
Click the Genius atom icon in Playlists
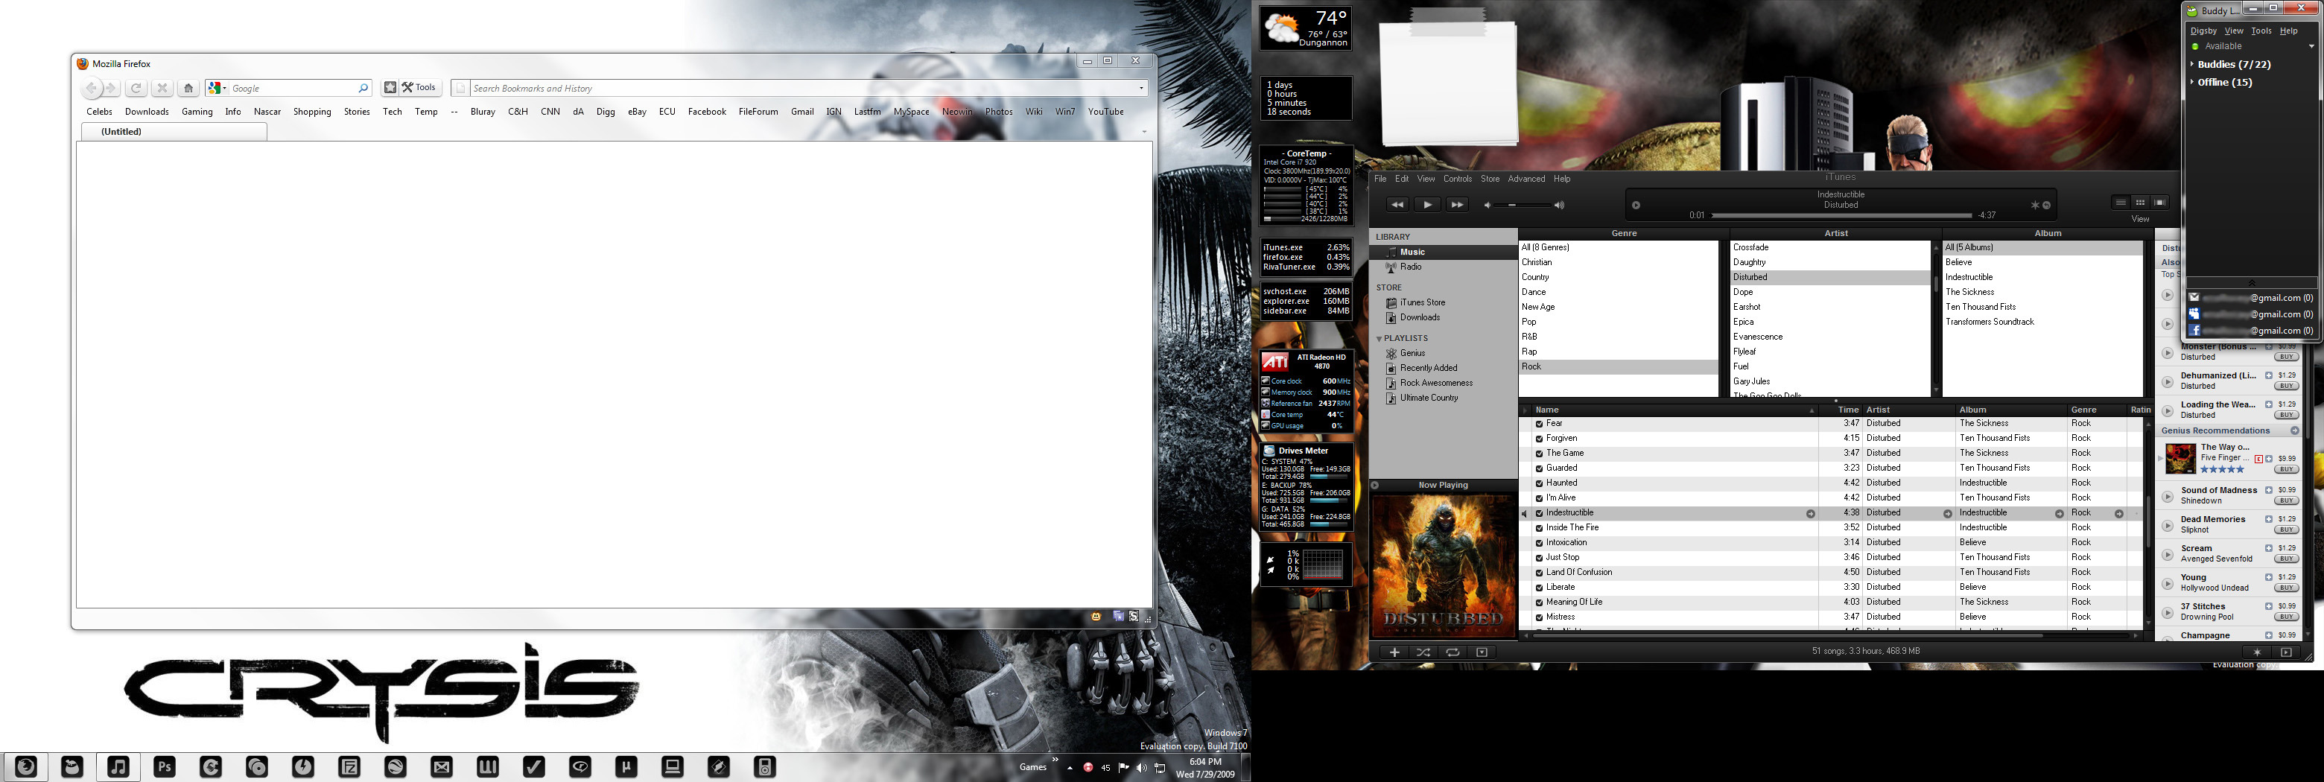coord(1391,354)
